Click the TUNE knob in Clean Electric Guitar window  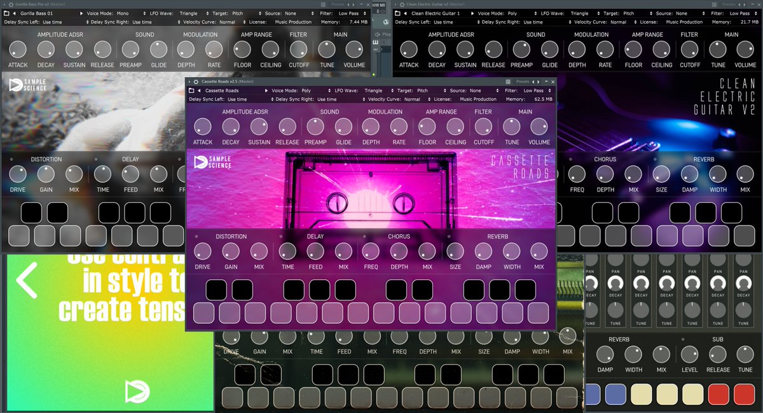(x=718, y=49)
